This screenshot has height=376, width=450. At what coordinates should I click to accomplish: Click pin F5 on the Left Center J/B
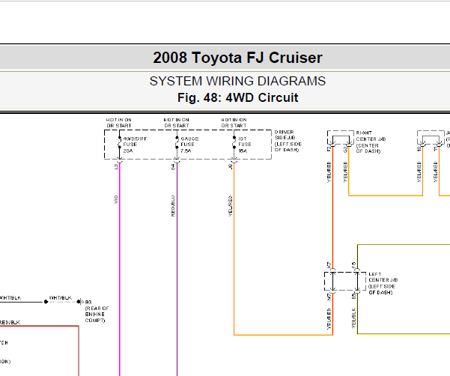point(353,265)
